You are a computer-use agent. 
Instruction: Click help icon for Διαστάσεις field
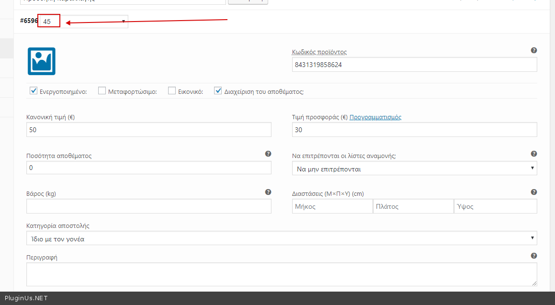[533, 192]
